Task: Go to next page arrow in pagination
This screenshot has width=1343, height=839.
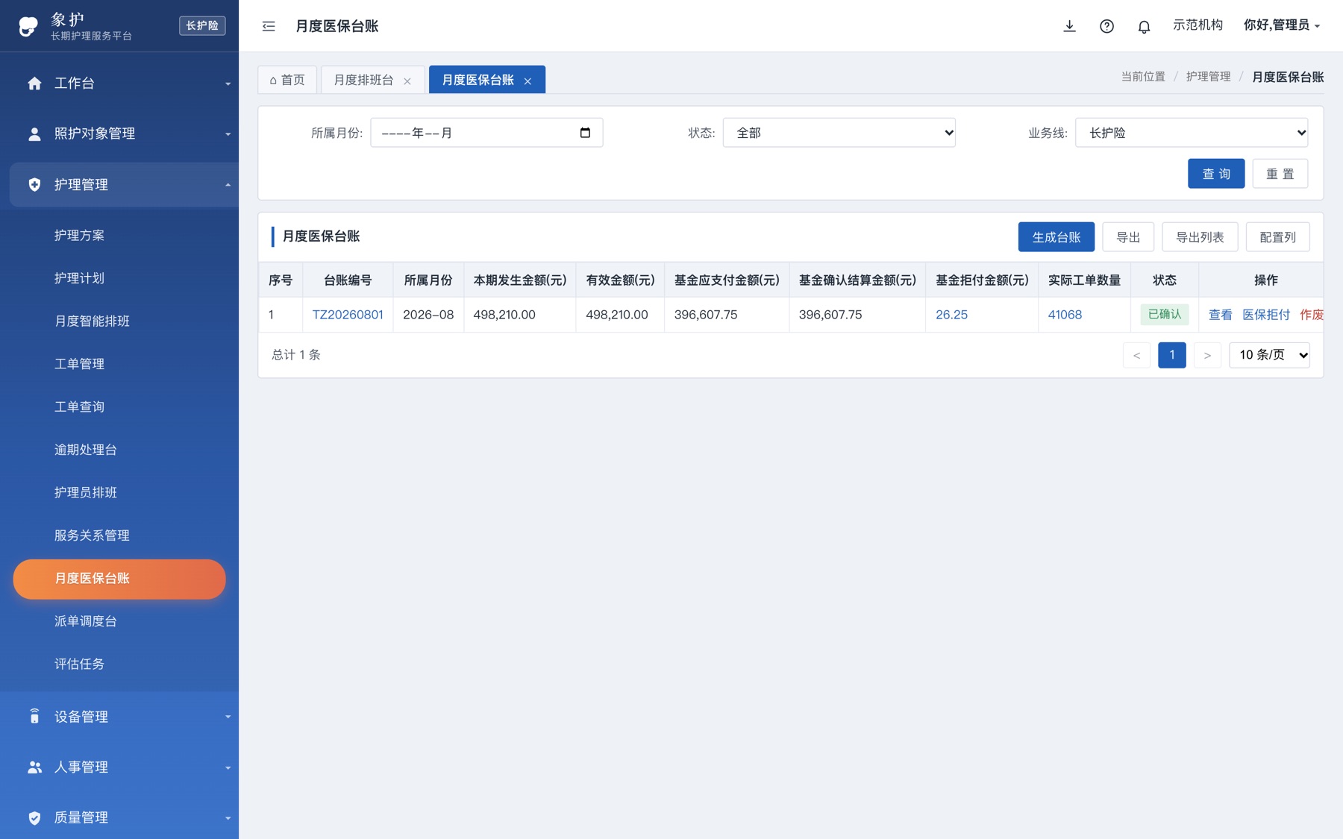Action: coord(1207,355)
